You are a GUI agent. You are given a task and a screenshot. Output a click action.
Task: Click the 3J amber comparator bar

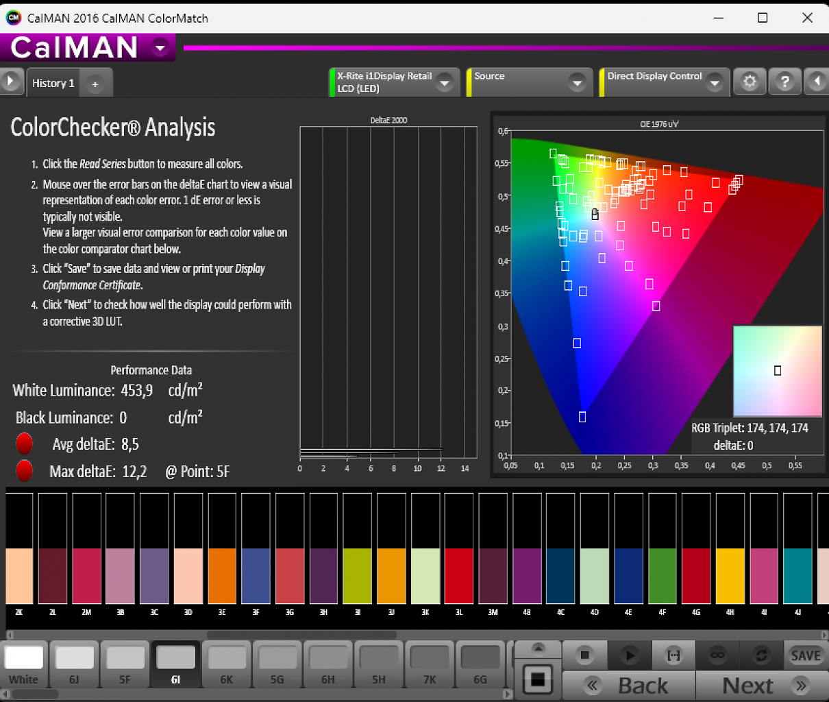point(391,548)
